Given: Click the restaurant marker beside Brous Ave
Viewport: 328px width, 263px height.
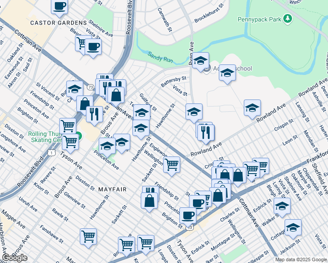Looking at the screenshot, I should point(95,116).
